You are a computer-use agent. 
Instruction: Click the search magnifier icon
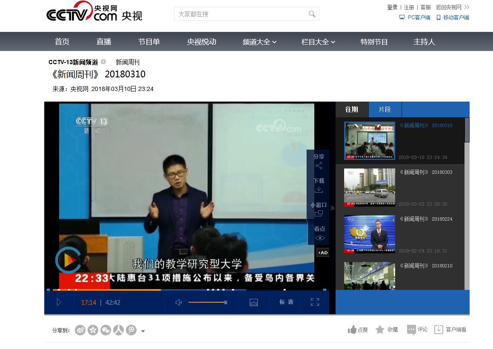click(x=312, y=14)
